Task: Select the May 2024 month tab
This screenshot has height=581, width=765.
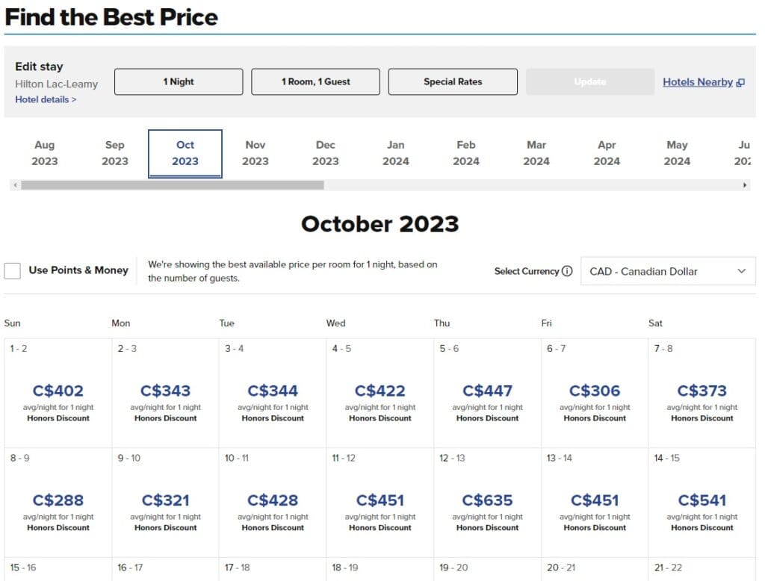Action: coord(677,153)
